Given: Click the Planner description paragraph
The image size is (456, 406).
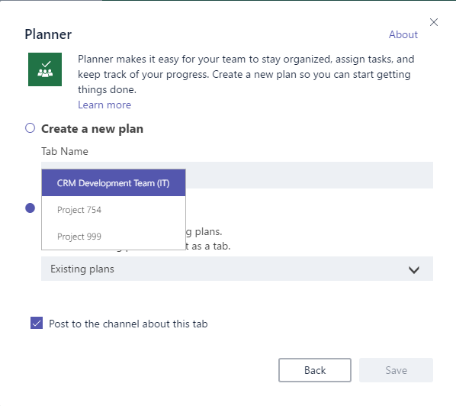Looking at the screenshot, I should coord(246,74).
